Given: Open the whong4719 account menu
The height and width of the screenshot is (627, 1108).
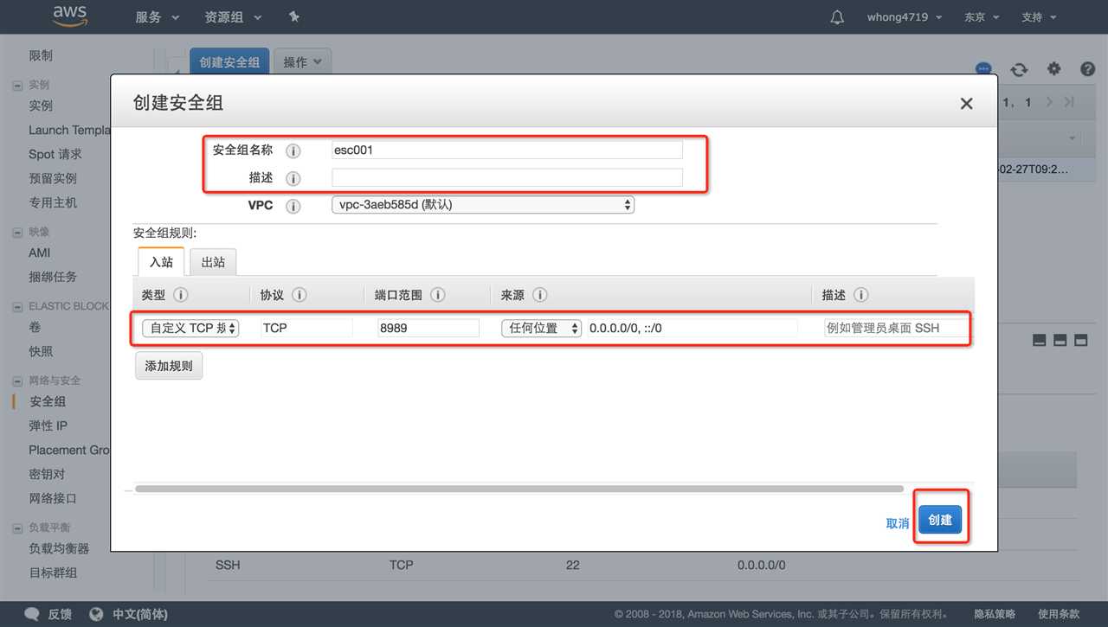Looking at the screenshot, I should (x=905, y=17).
